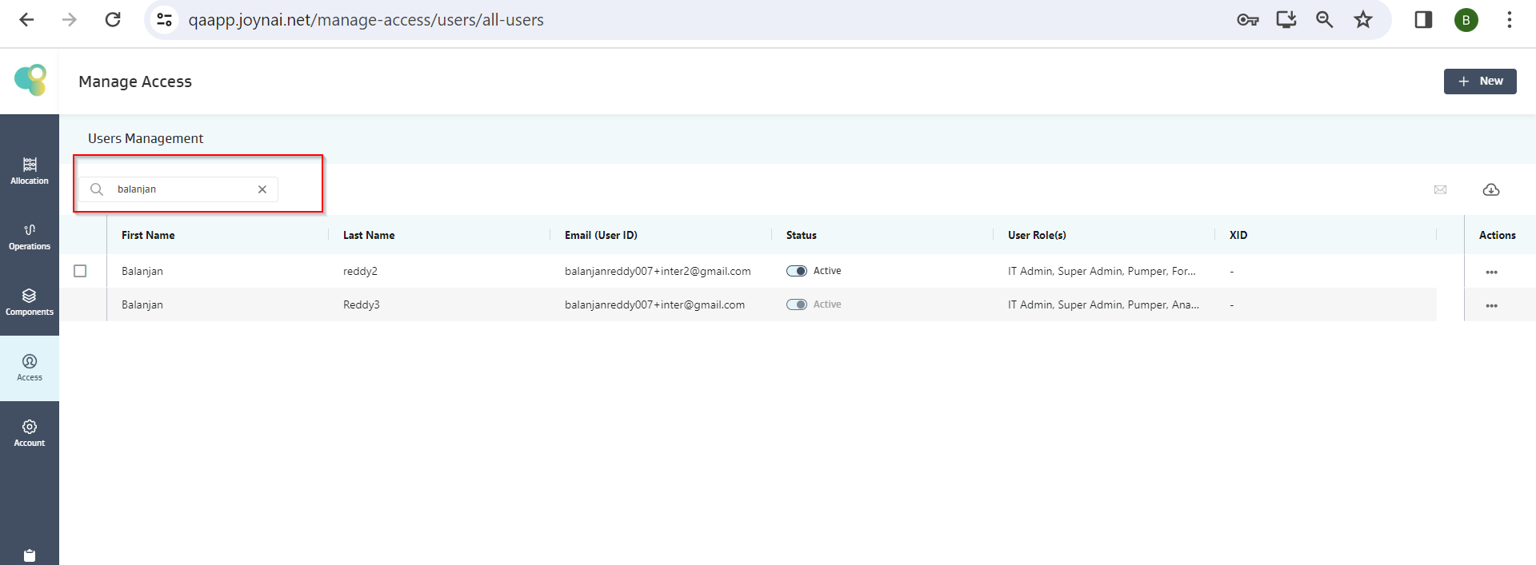
Task: Clear the balanjan search text
Action: [262, 189]
